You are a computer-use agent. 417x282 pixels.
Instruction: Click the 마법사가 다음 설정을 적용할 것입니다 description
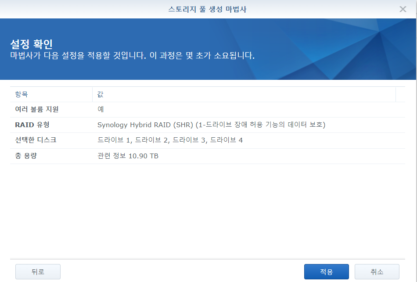coord(133,55)
